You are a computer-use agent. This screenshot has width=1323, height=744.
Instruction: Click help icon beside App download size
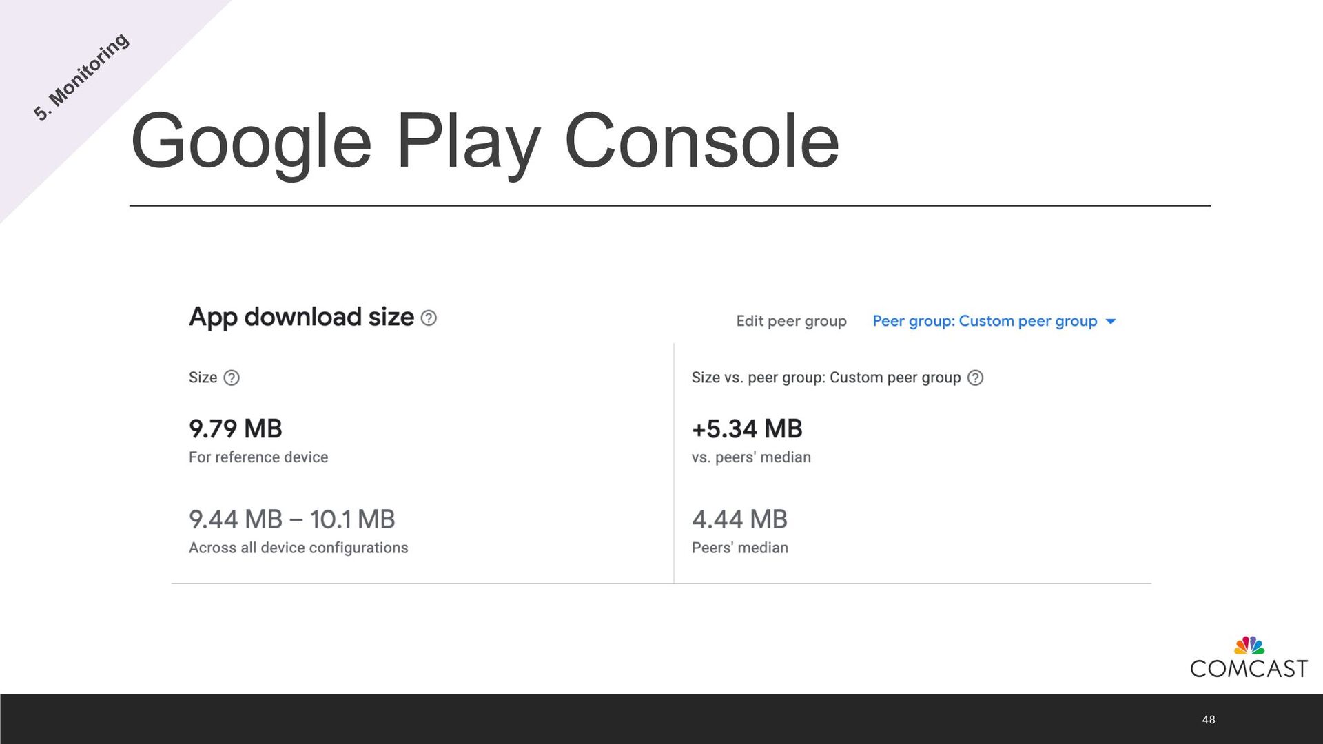point(429,318)
